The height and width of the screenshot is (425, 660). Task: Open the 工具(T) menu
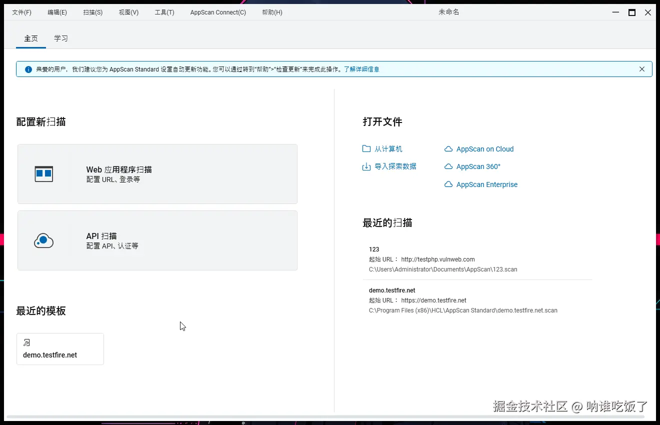[x=164, y=12]
